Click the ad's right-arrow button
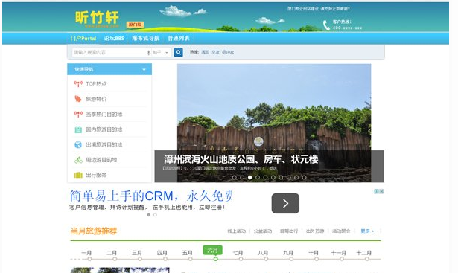458x273 pixels. tap(285, 203)
